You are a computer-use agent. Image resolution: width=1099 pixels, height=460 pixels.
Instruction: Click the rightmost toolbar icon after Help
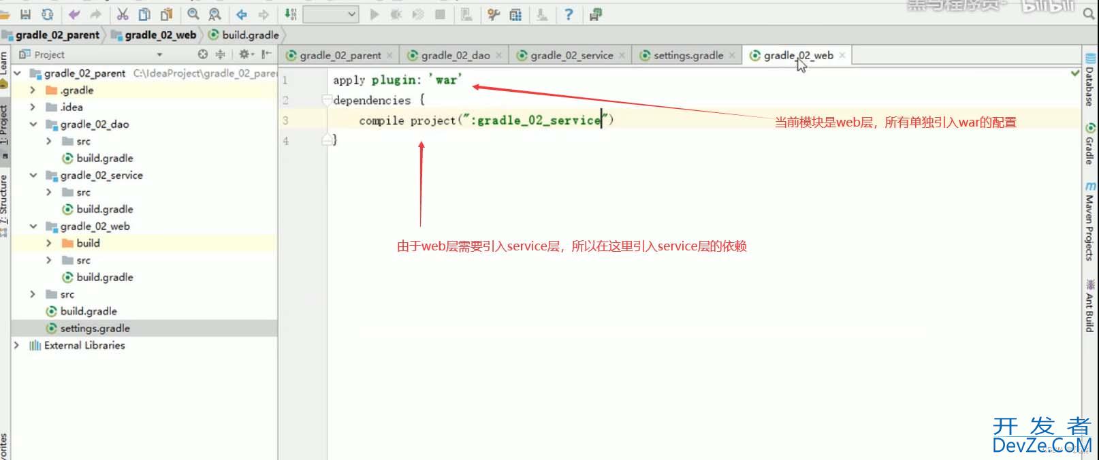point(596,14)
